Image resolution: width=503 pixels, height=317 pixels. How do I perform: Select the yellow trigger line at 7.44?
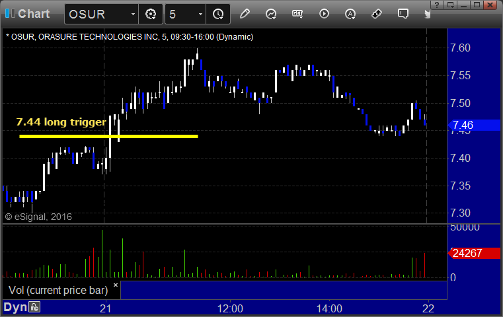(108, 136)
